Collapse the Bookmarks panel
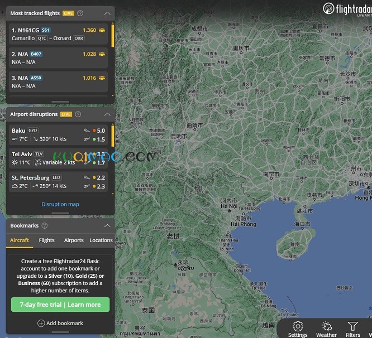372x338 pixels. pos(107,225)
